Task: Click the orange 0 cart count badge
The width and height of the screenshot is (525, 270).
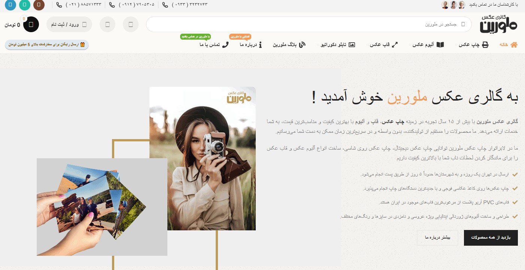Action: click(x=24, y=18)
